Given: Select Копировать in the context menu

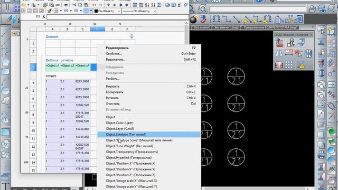Looking at the screenshot, I should click(x=149, y=92).
